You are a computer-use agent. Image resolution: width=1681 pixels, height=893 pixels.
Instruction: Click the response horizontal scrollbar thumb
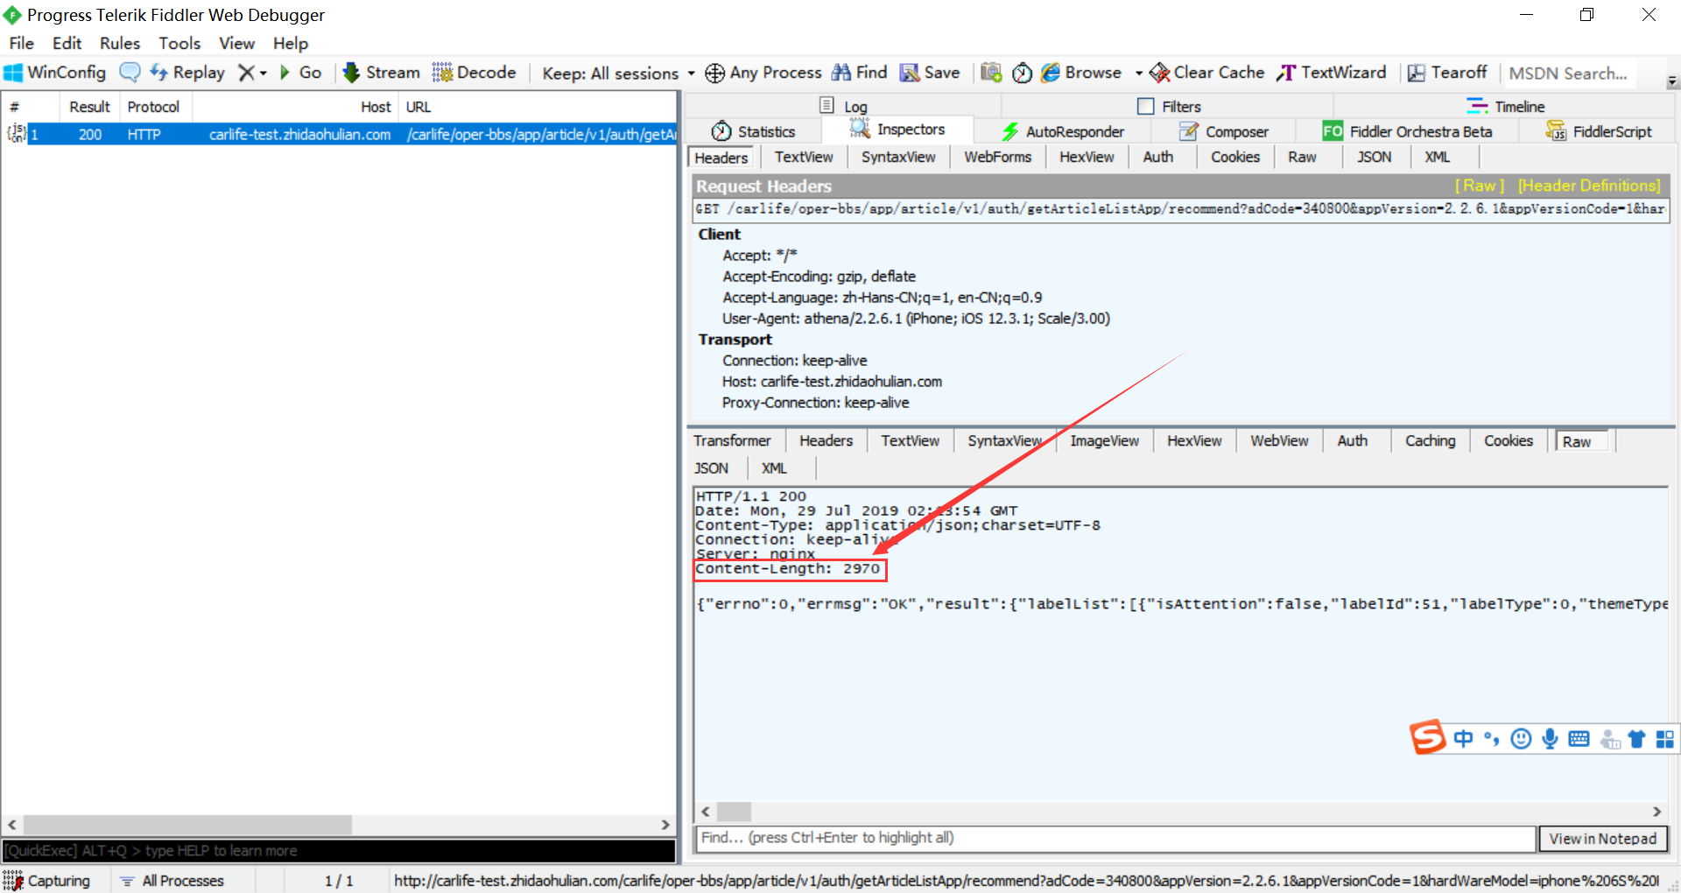tap(734, 812)
